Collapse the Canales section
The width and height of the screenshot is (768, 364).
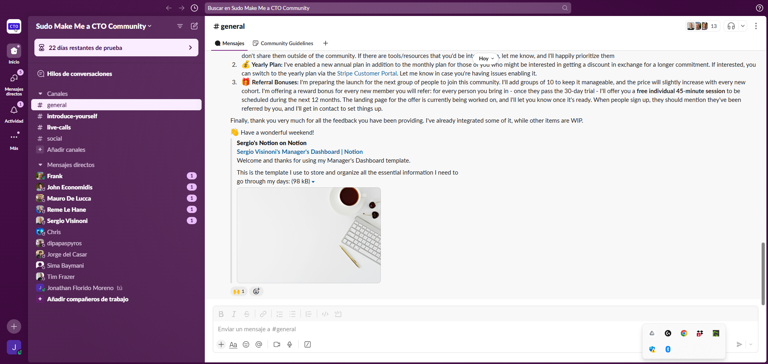pyautogui.click(x=40, y=93)
